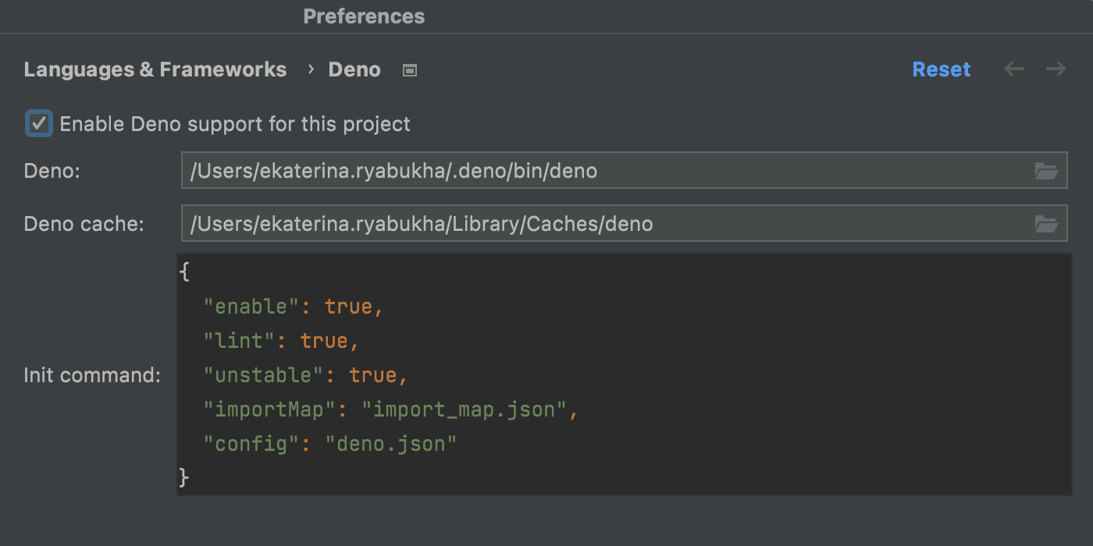The height and width of the screenshot is (546, 1093).
Task: Toggle Enable Deno support for this project
Action: pos(39,123)
